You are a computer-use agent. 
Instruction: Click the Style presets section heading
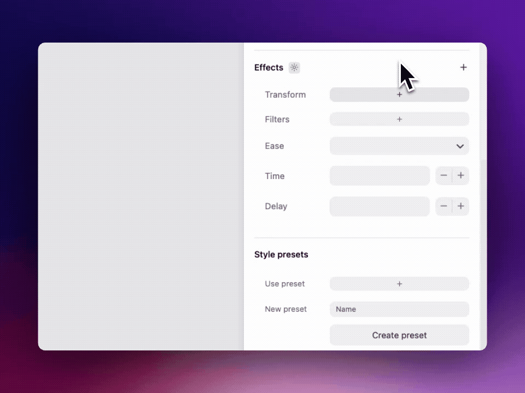pos(281,254)
